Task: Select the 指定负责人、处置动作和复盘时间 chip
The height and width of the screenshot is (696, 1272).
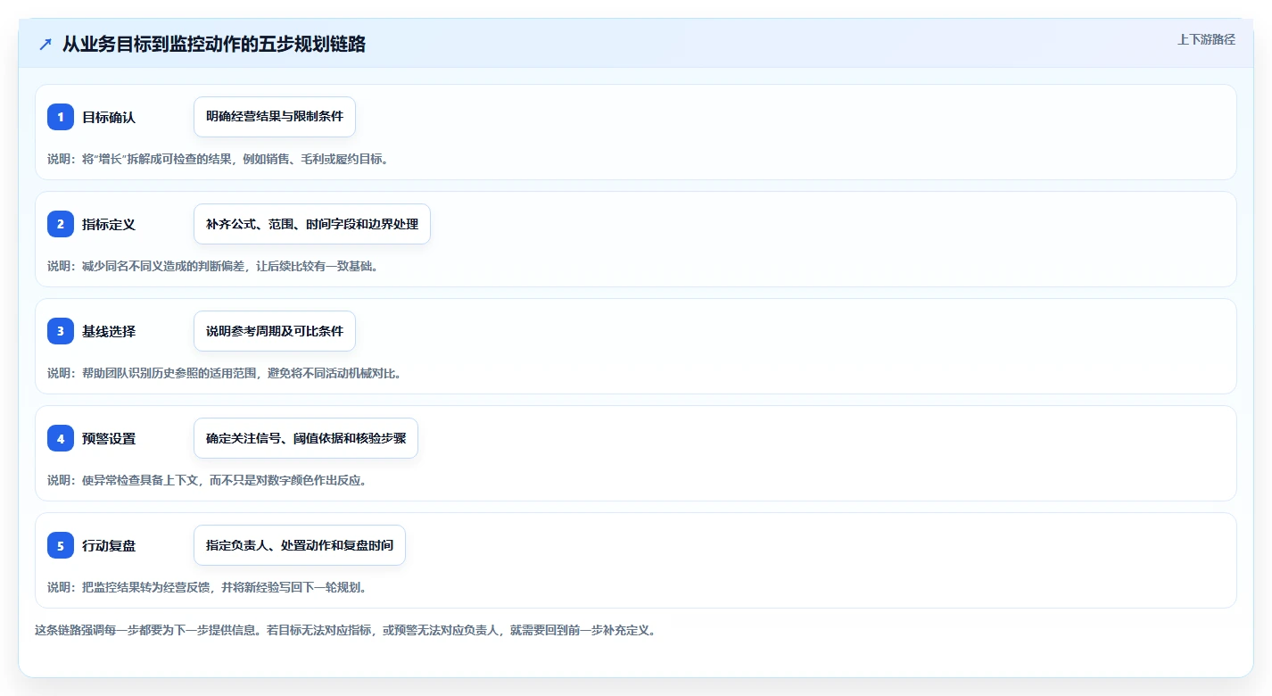Action: (300, 545)
